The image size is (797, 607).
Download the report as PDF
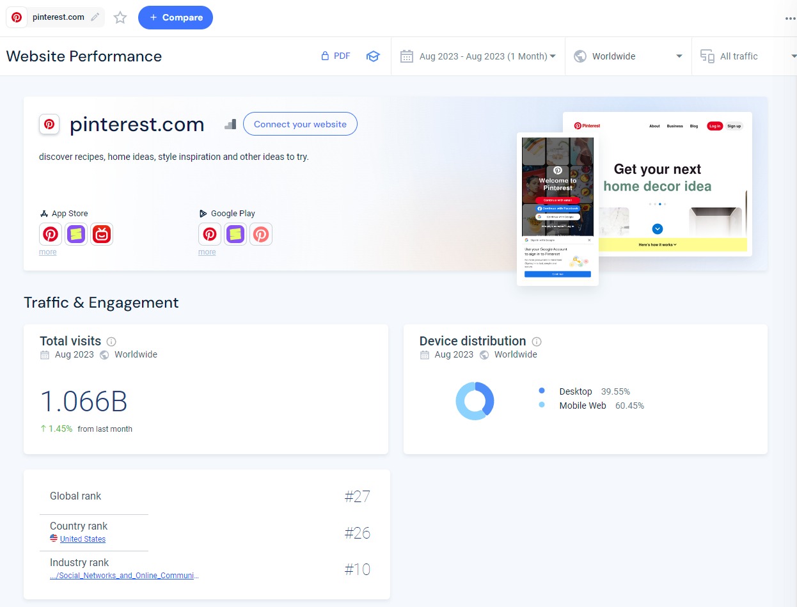click(336, 56)
